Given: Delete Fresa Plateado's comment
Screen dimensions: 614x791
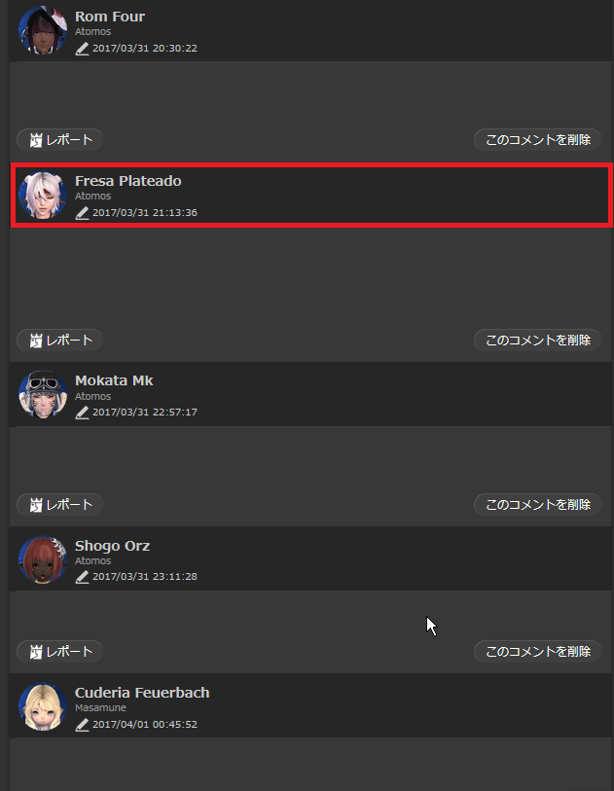Looking at the screenshot, I should (x=538, y=340).
